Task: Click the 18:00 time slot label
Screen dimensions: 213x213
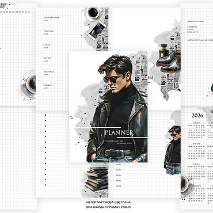Action: [119, 176]
